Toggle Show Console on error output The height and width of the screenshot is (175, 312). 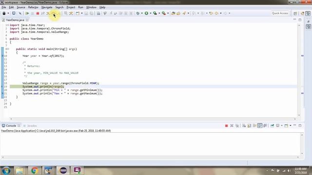[265, 125]
